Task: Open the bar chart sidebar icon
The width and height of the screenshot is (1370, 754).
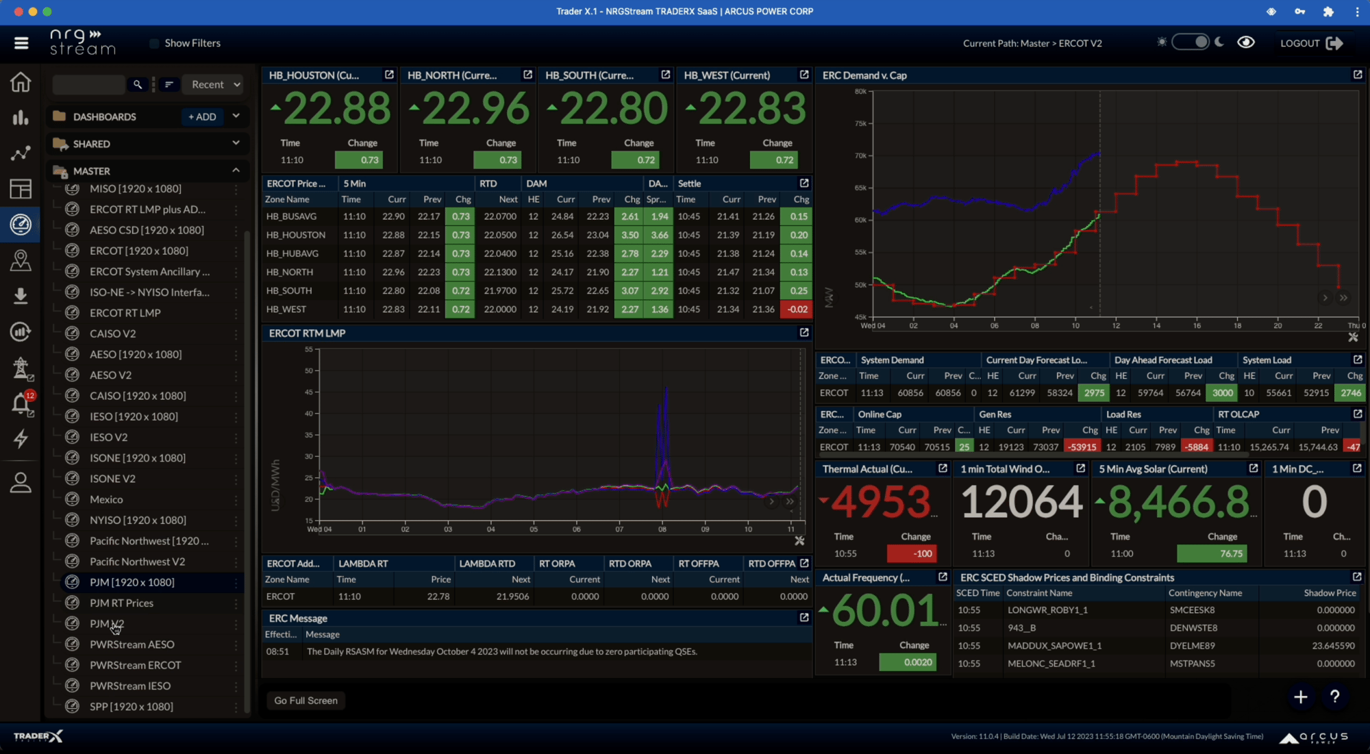Action: click(21, 118)
